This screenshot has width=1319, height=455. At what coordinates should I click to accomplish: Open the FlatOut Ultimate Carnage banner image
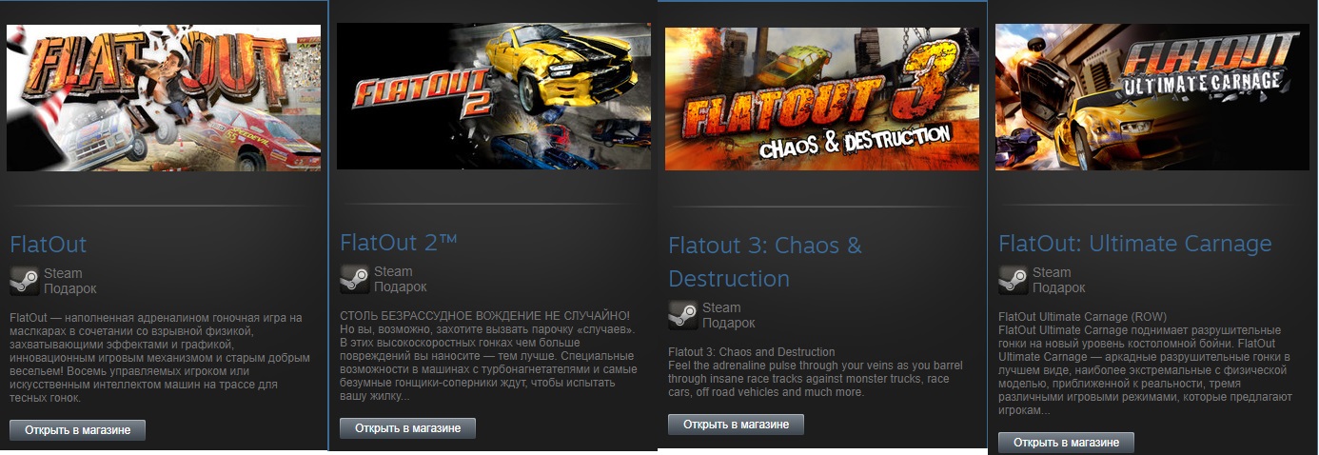[1152, 97]
